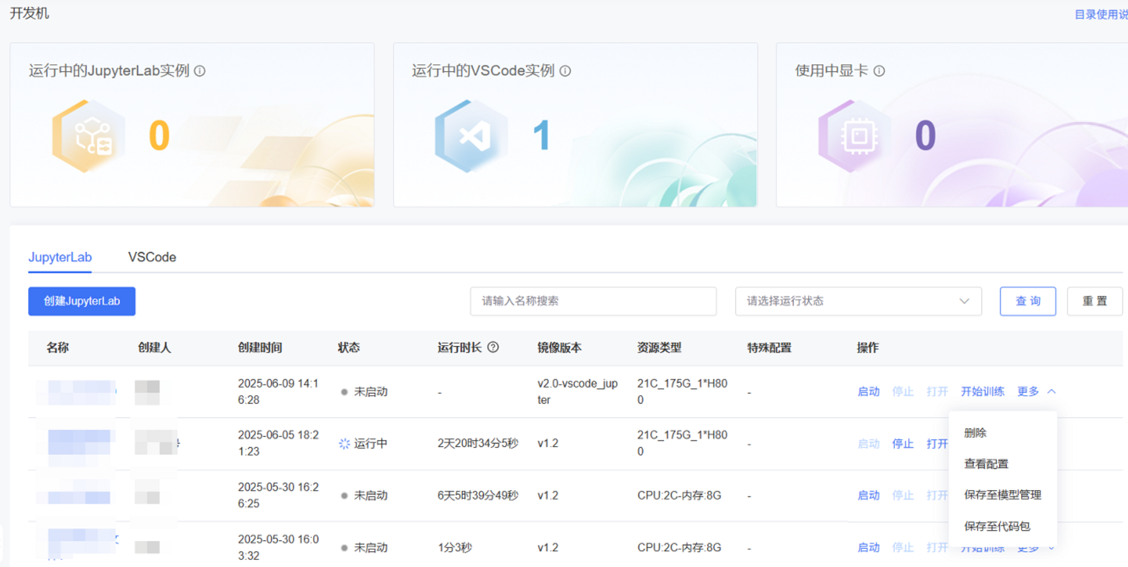This screenshot has width=1128, height=567.
Task: Click the 6天5时39分49秒 runtime cell
Action: (478, 495)
